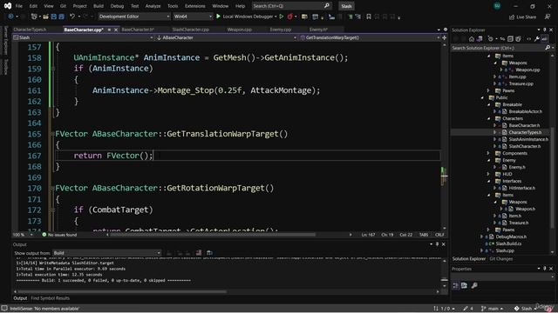Click the Undo arrow in the toolbar
Viewport: 558px width, 313px height.
[x=72, y=17]
